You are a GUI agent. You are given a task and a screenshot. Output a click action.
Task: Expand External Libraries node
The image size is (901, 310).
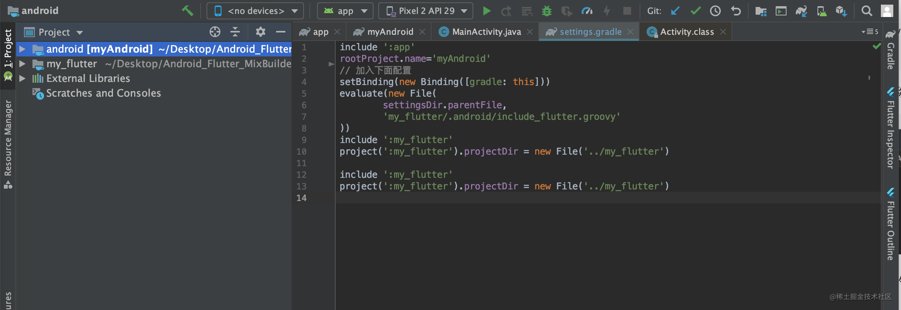(x=22, y=78)
